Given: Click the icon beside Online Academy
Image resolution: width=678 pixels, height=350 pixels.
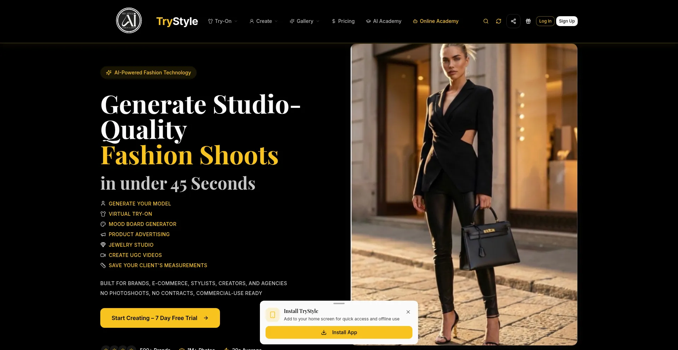Looking at the screenshot, I should point(415,21).
